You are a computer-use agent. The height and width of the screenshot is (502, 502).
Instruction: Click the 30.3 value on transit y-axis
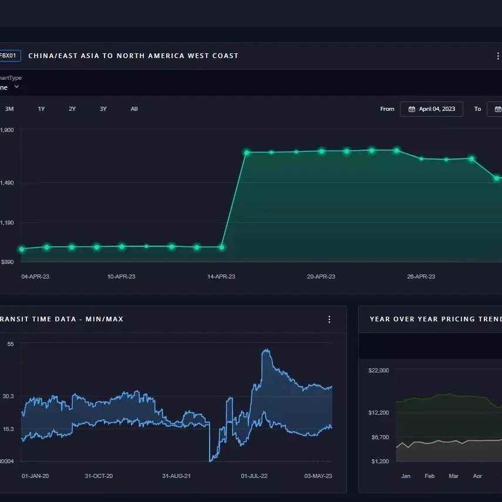[8, 396]
